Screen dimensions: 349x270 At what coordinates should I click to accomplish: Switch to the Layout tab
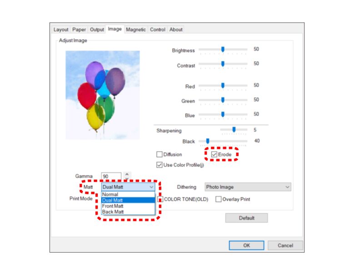61,30
